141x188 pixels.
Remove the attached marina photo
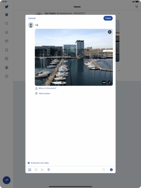coord(110,32)
